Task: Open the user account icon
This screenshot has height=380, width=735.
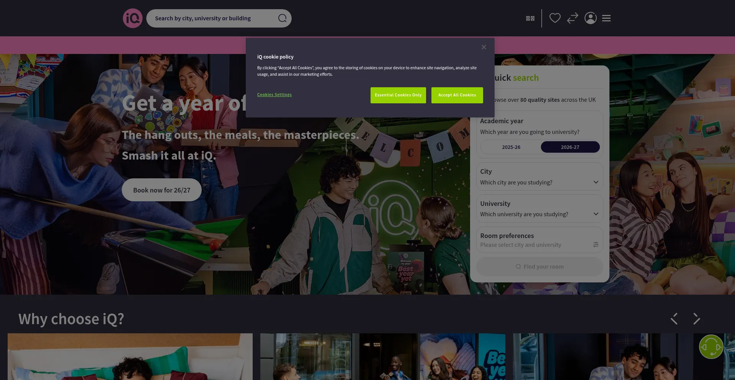Action: [x=590, y=18]
